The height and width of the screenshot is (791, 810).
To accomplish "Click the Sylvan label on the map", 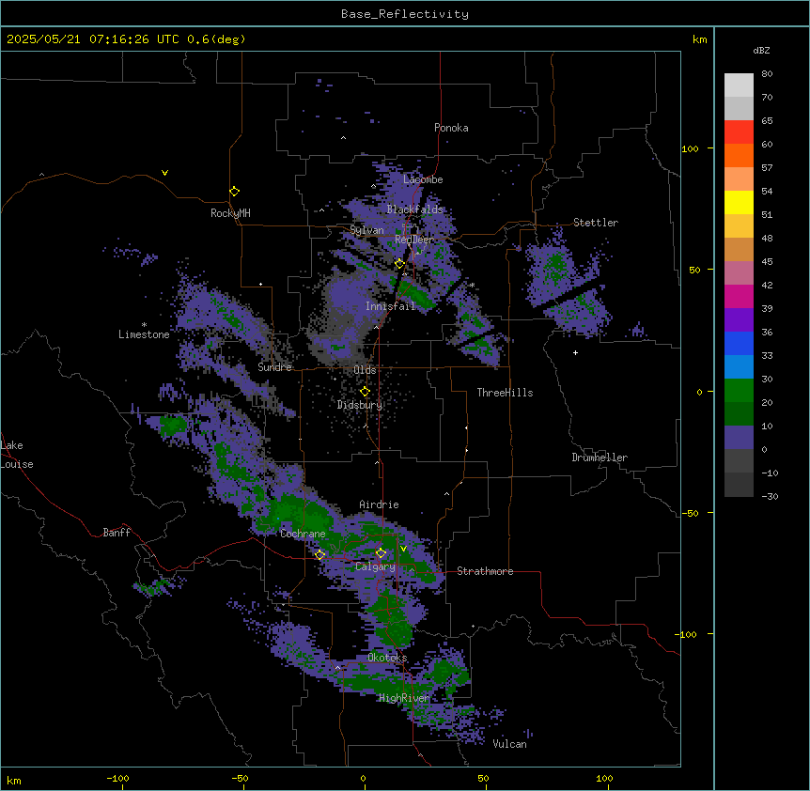I will point(366,230).
